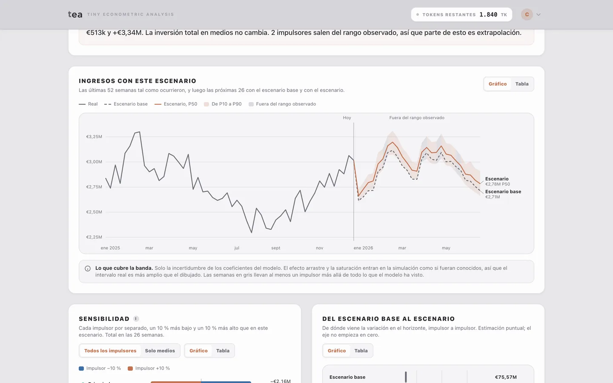Click the 'Escenario base' row in the waterfall chart
This screenshot has width=613, height=383.
coord(428,377)
